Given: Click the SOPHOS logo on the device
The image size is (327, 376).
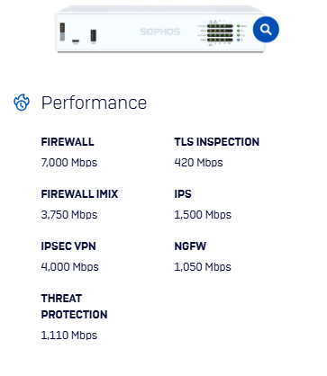Looking at the screenshot, I should click(x=160, y=31).
